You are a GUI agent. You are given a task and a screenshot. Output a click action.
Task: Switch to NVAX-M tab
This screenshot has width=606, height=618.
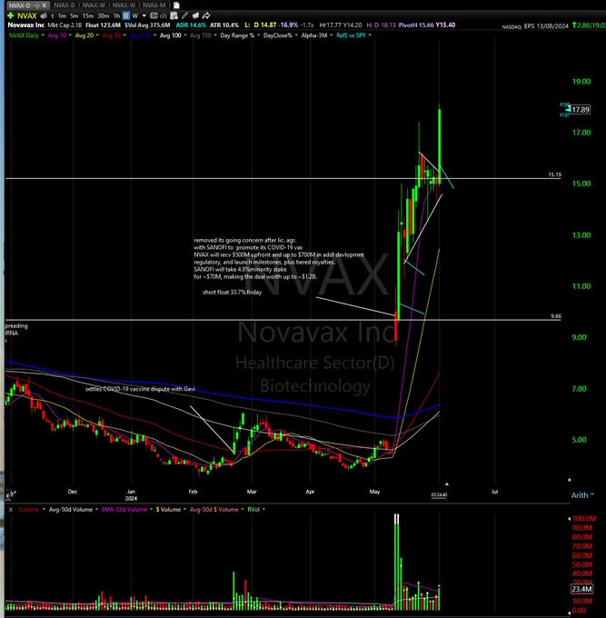pyautogui.click(x=154, y=5)
